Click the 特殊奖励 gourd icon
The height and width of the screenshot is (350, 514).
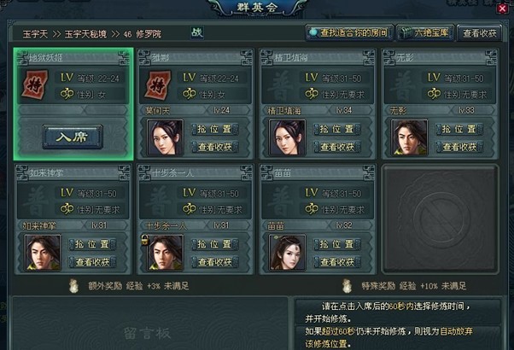(x=346, y=286)
